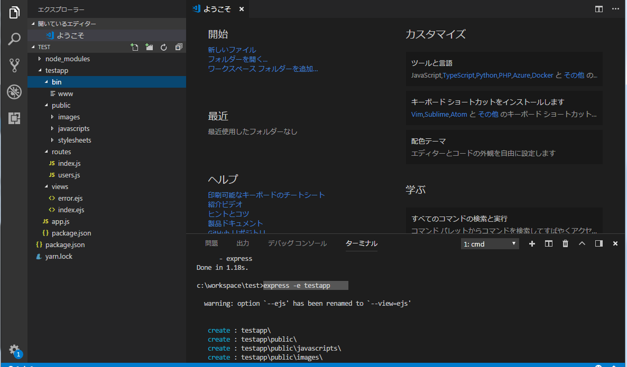Open the Debug view icon
Viewport: 627px width, 367px height.
tap(14, 92)
